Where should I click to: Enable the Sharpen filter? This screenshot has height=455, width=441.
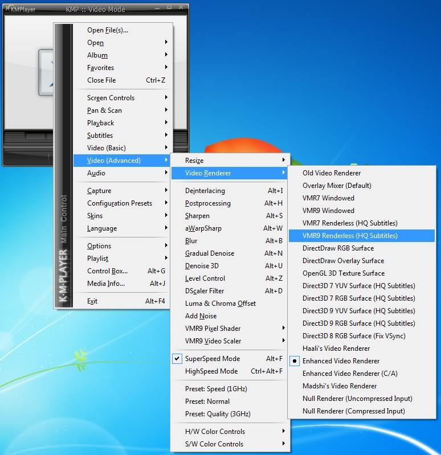[x=229, y=216]
